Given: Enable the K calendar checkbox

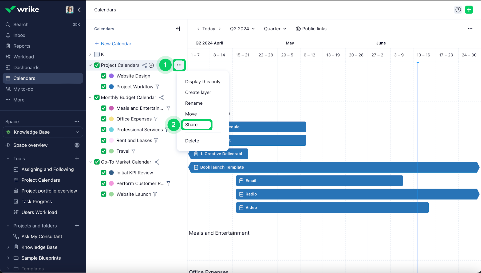Looking at the screenshot, I should click(x=97, y=54).
